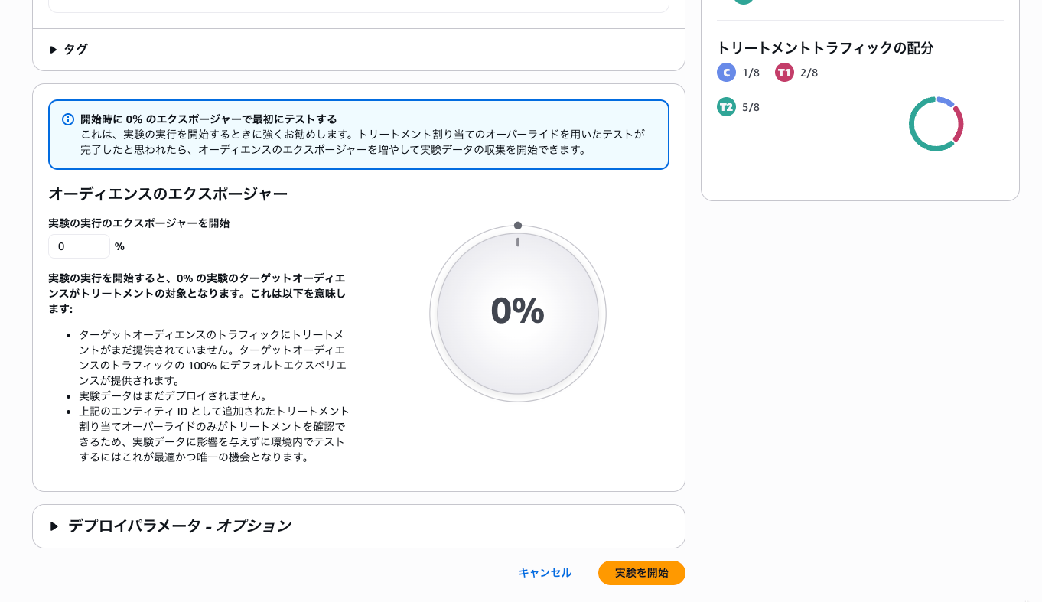
Task: Click the 開始時に 0% のエクスポージャー alert title
Action: [x=209, y=119]
